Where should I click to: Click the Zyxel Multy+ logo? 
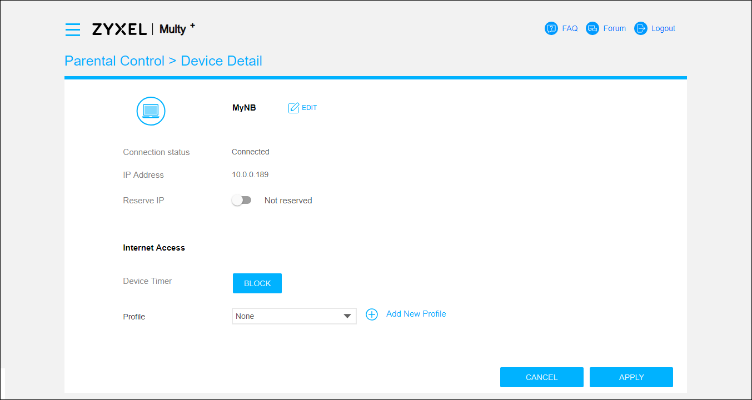143,29
